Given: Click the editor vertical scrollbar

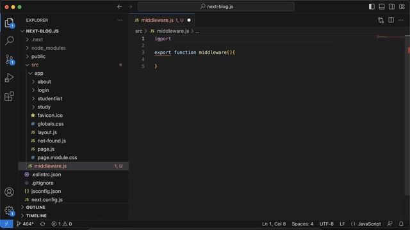Looking at the screenshot, I should 407,115.
